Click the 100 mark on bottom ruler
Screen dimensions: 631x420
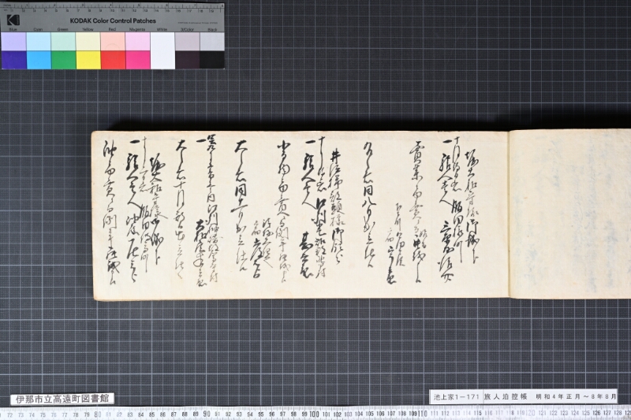click(314, 414)
